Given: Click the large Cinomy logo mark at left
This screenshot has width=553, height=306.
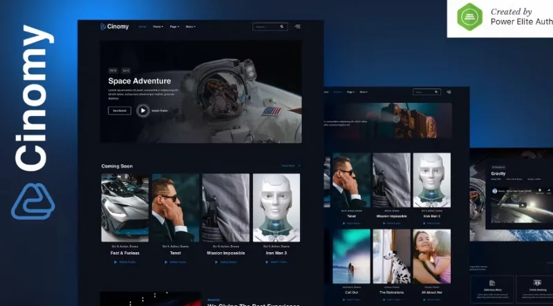Looking at the screenshot, I should point(33,201).
